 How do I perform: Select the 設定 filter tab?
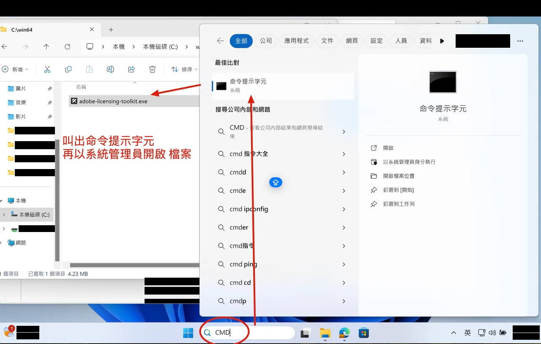(376, 41)
